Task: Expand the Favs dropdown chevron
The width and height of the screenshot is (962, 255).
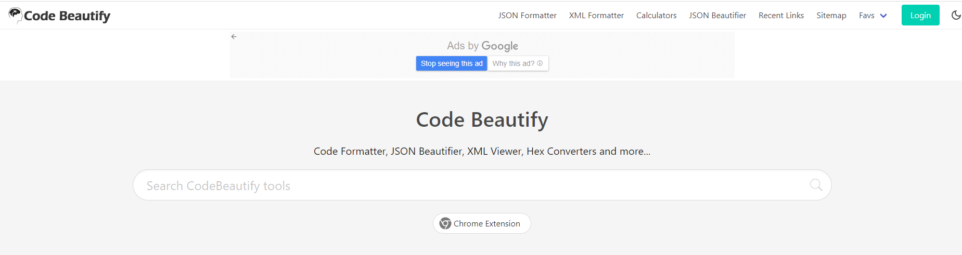Action: [883, 16]
